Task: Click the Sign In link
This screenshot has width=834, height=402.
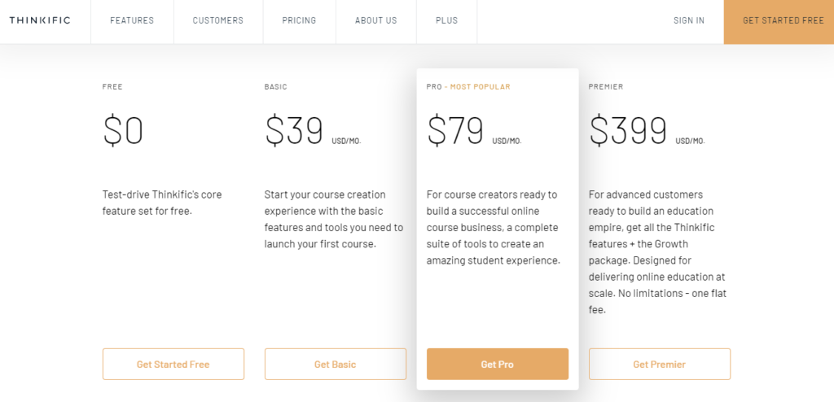Action: (x=689, y=20)
